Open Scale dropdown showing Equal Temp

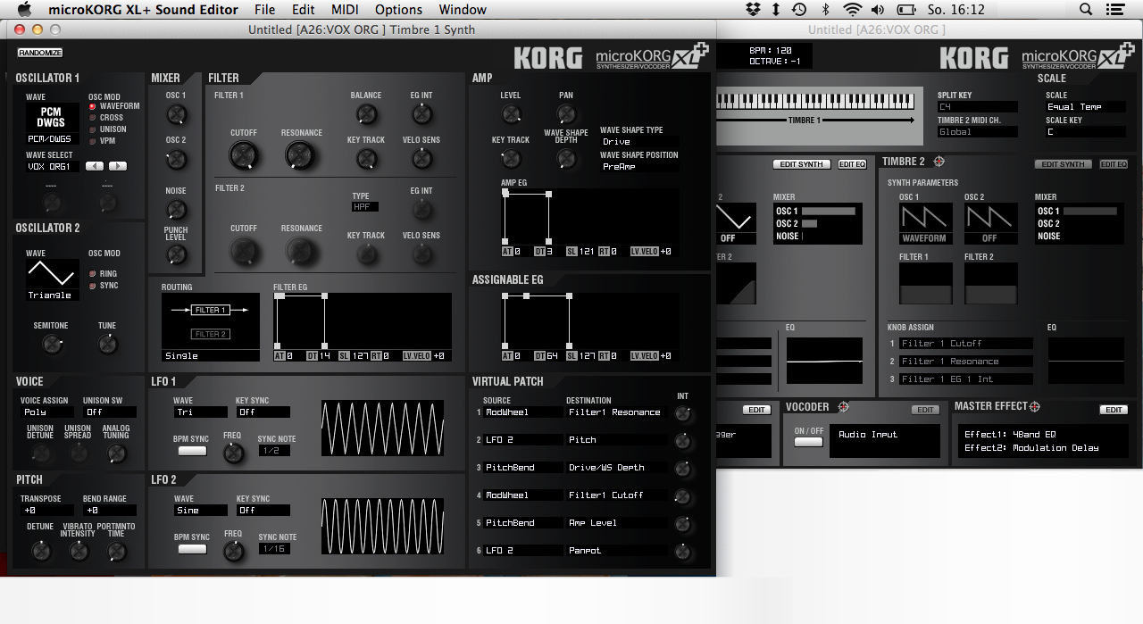pos(1084,107)
